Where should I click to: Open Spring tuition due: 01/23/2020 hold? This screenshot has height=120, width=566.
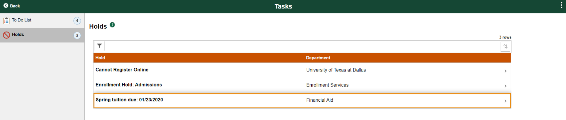click(302, 101)
